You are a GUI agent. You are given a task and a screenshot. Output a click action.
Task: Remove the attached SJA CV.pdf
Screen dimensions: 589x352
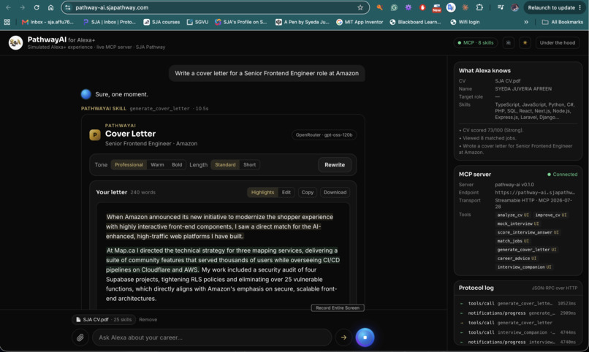click(148, 320)
